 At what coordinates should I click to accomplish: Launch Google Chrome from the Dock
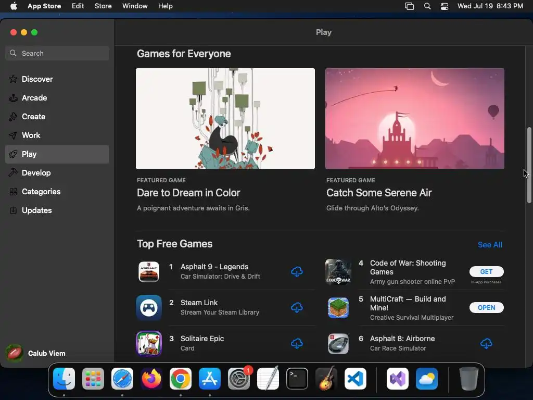pyautogui.click(x=181, y=379)
